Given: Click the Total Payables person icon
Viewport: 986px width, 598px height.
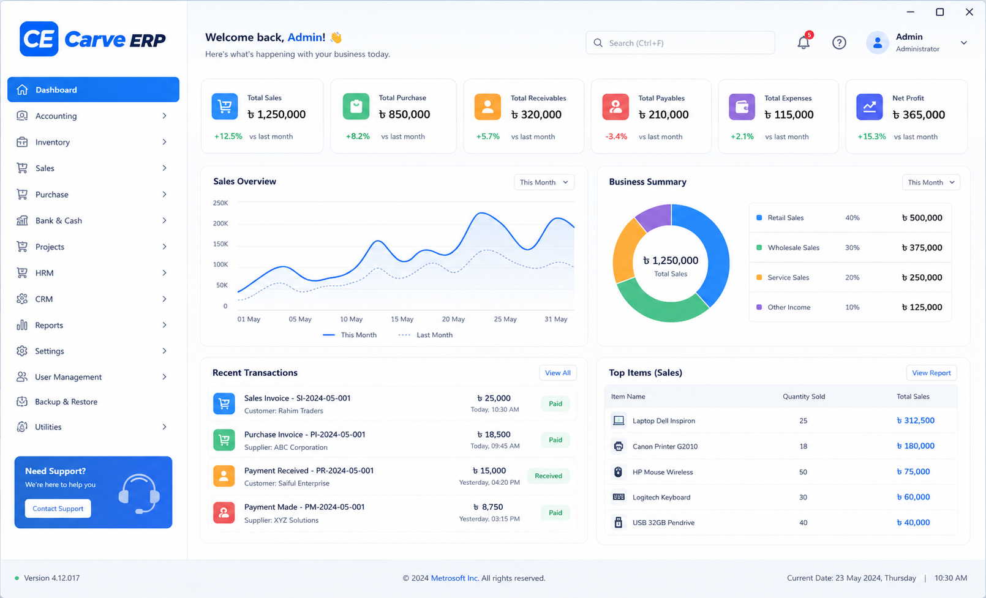Looking at the screenshot, I should pyautogui.click(x=615, y=107).
